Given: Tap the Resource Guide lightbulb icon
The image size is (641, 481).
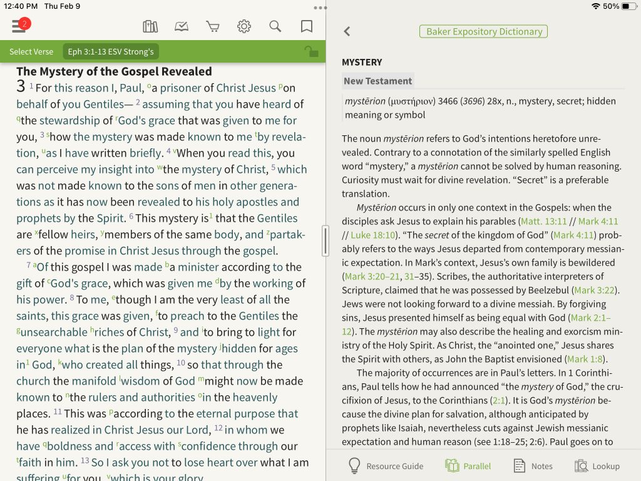Looking at the screenshot, I should [x=354, y=466].
